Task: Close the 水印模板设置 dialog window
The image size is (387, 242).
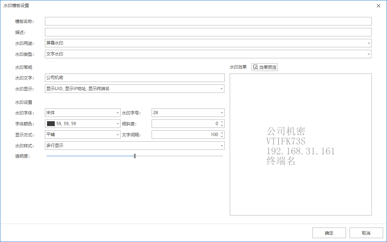Action: pyautogui.click(x=379, y=6)
